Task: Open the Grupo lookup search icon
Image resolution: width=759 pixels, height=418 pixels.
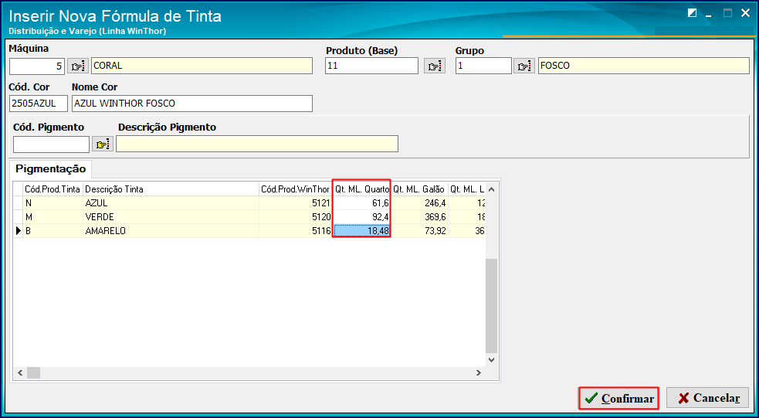Action: coord(524,66)
